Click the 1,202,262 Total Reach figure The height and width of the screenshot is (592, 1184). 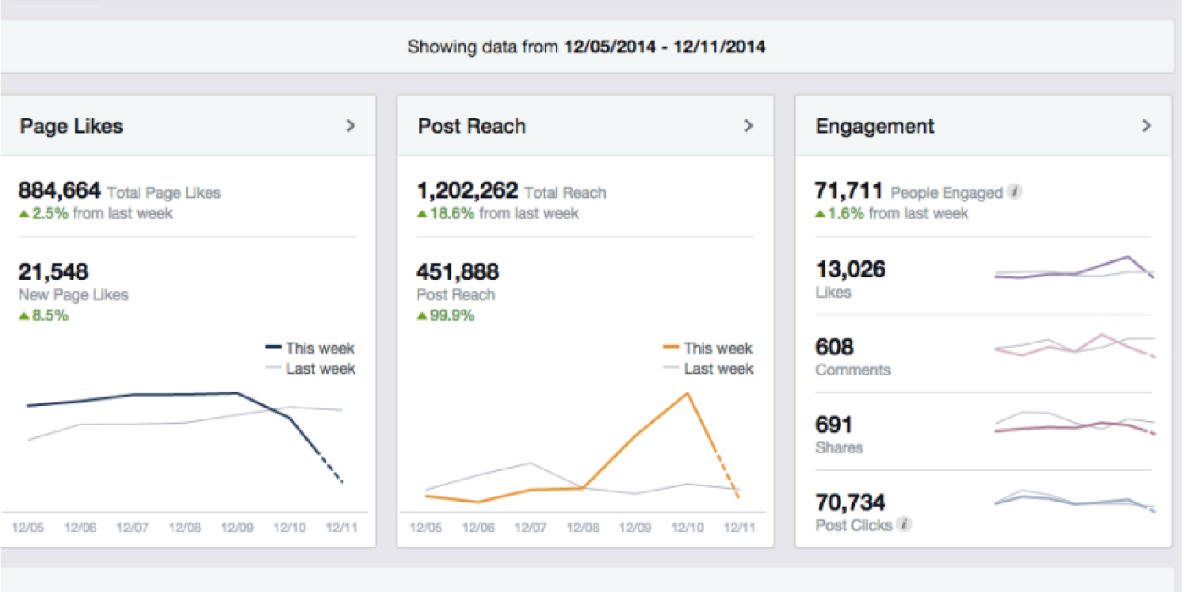[x=467, y=191]
